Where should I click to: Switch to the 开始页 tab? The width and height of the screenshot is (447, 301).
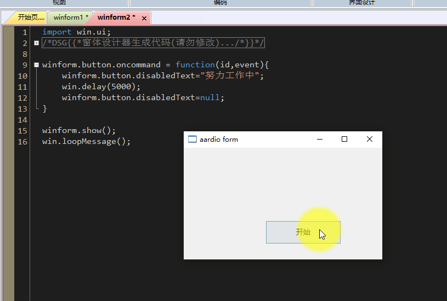30,18
